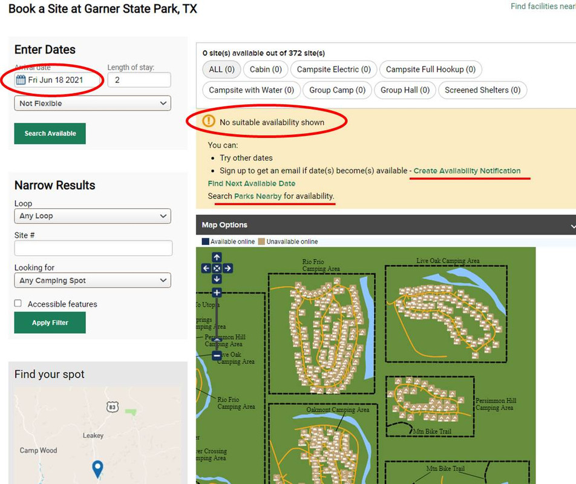Open the Not Flexible dropdown
576x484 pixels.
pyautogui.click(x=93, y=103)
